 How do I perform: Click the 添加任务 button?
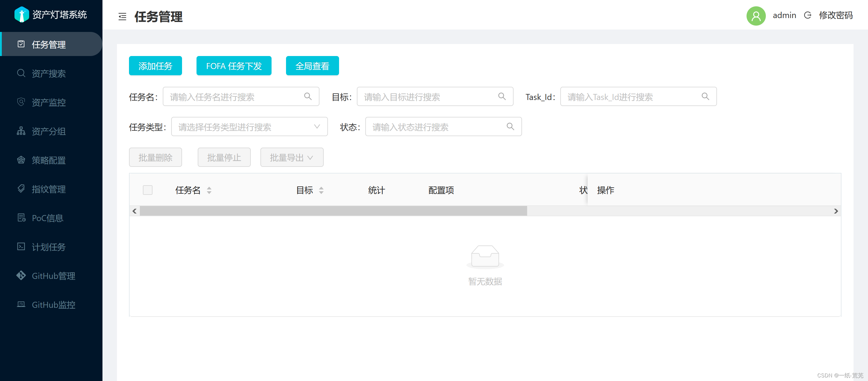click(155, 66)
